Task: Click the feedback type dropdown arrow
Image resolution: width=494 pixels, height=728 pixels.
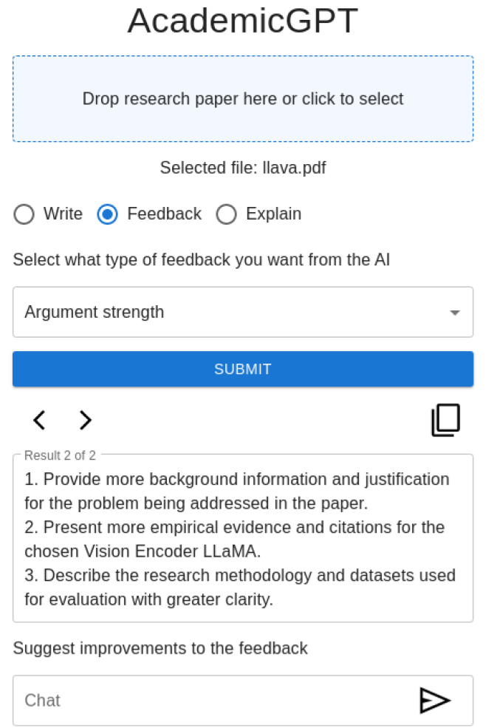Action: (455, 313)
